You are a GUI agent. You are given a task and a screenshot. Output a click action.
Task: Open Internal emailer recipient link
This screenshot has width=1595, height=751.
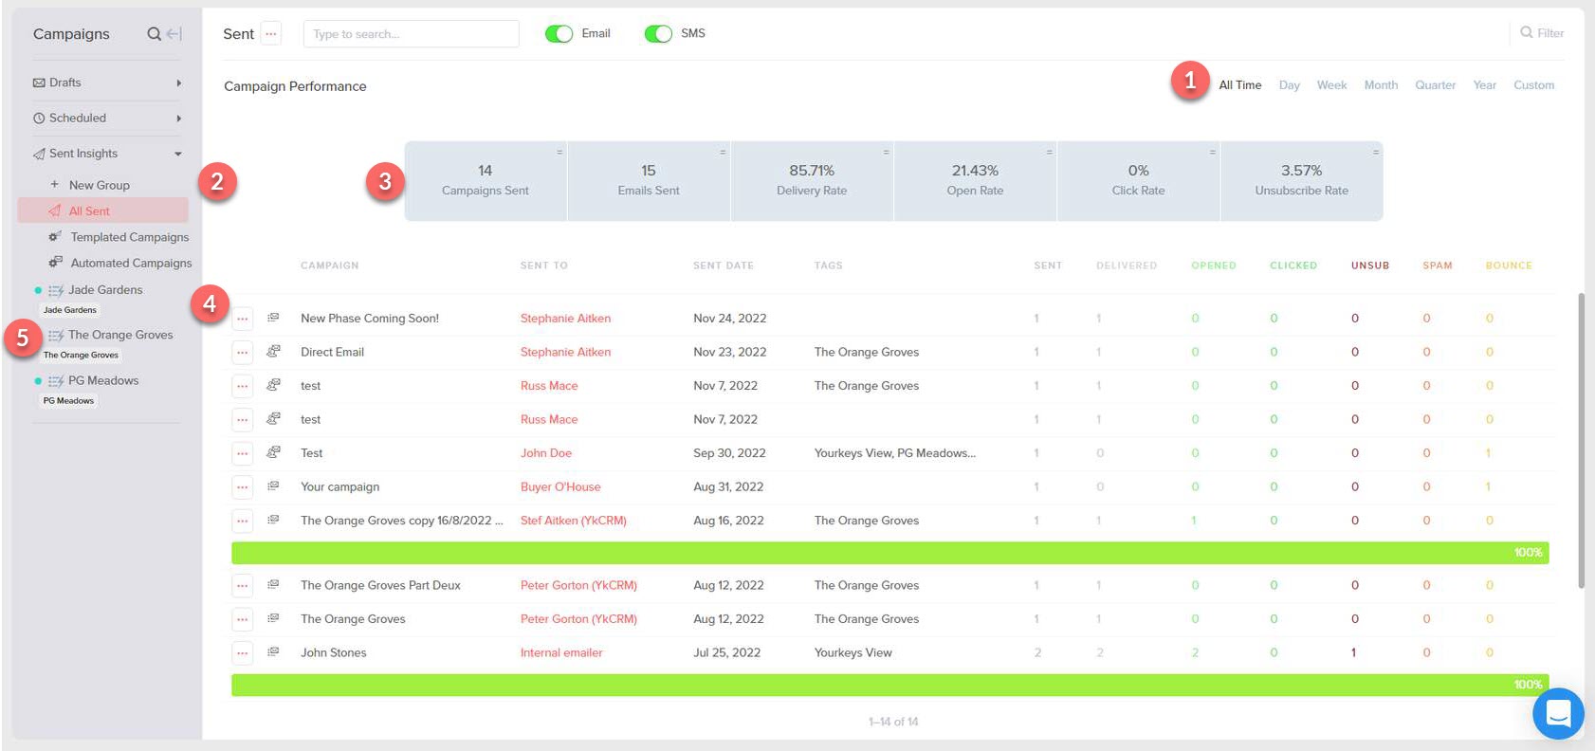561,653
